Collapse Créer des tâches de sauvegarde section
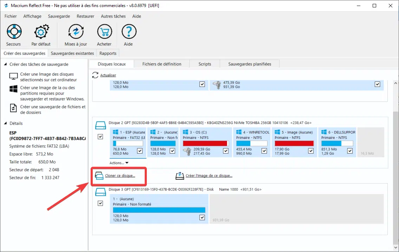The width and height of the screenshot is (399, 252). 5,64
